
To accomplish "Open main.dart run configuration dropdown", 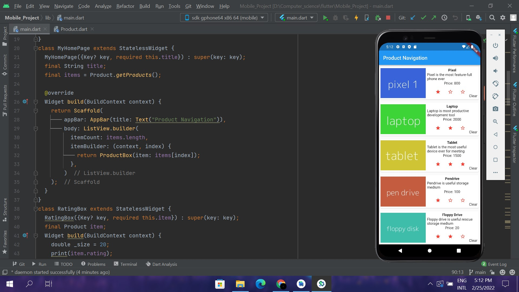I will pos(297,18).
